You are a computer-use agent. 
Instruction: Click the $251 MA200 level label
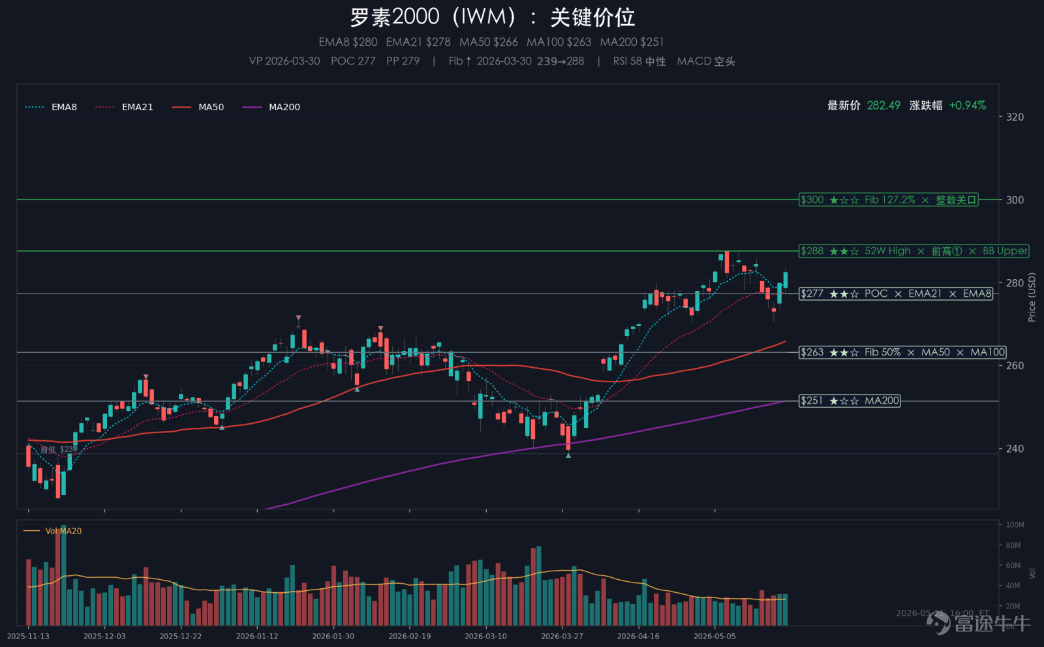point(850,400)
